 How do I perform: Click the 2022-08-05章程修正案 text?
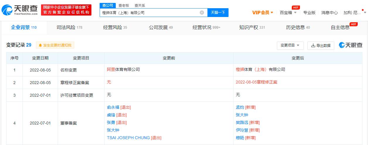pos(256,82)
